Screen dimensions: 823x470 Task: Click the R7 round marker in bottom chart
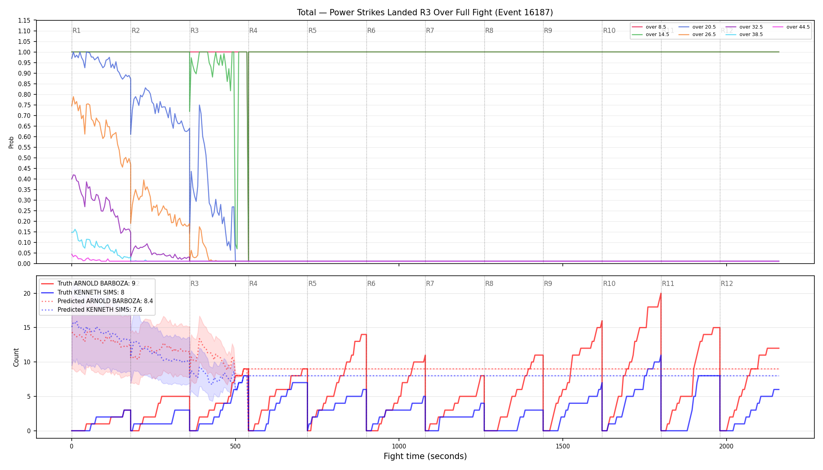(430, 284)
